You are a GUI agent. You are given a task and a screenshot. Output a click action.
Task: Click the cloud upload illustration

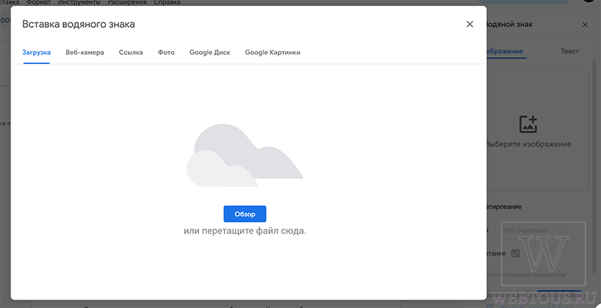coord(245,156)
